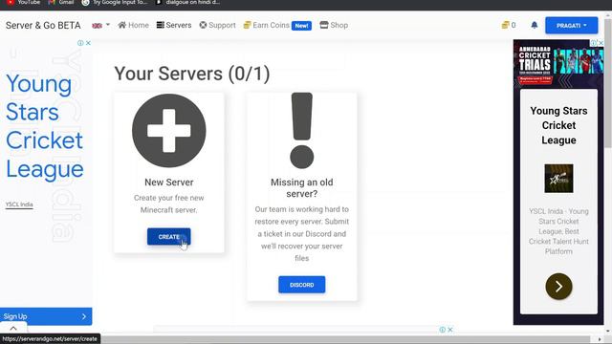Open notifications bell
This screenshot has height=344, width=612.
click(535, 25)
